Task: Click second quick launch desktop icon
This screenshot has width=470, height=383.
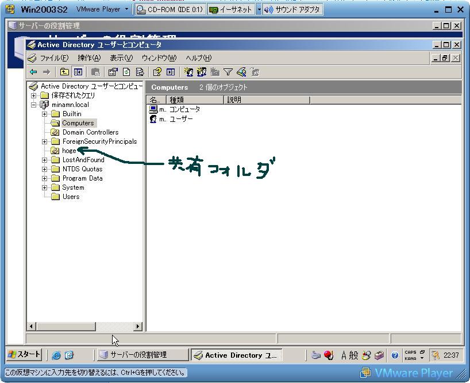Action: pyautogui.click(x=70, y=355)
